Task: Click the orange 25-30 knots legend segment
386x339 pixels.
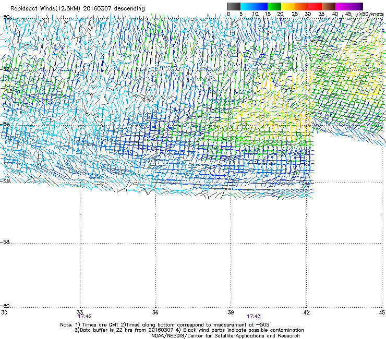Action: (x=301, y=6)
